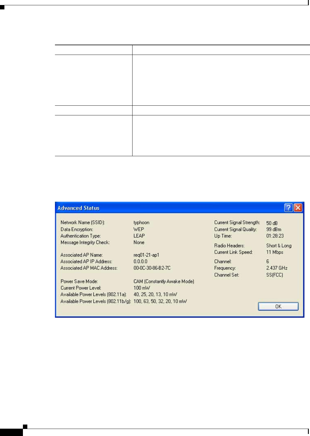
Task: Select the IP address 0.0.0.0
Action: point(140,261)
